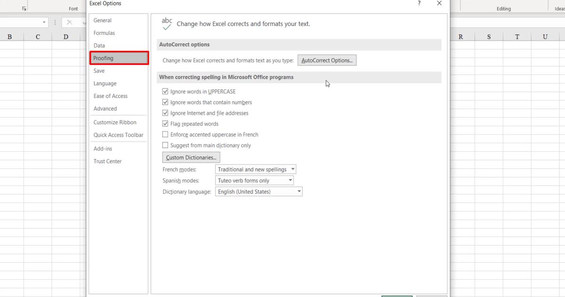The height and width of the screenshot is (297, 565).
Task: Open the French modes dropdown
Action: (293, 169)
